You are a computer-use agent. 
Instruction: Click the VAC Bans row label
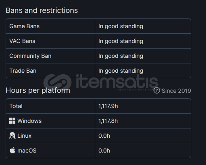tap(22, 41)
